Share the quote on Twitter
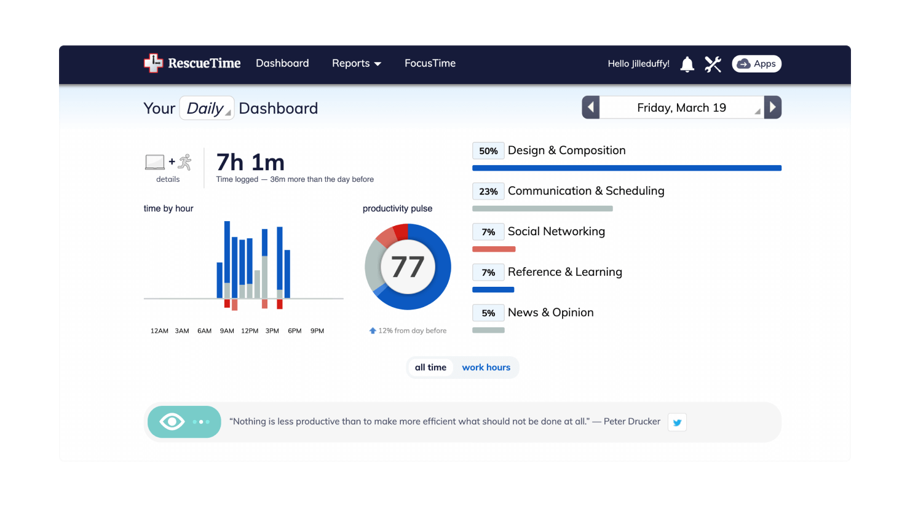Viewport: 910px width, 506px height. (x=677, y=422)
